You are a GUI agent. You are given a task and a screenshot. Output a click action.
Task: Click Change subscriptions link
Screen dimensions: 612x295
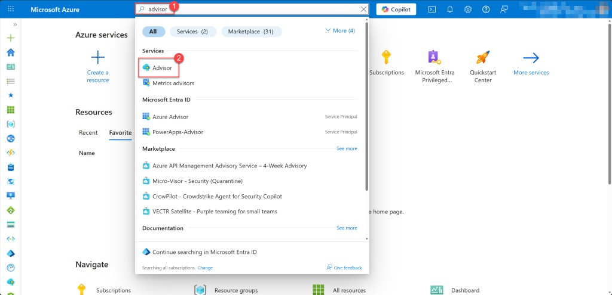pyautogui.click(x=205, y=268)
